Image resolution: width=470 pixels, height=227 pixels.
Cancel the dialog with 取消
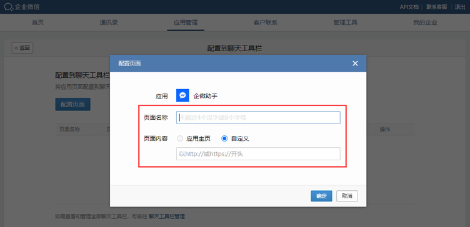point(347,196)
